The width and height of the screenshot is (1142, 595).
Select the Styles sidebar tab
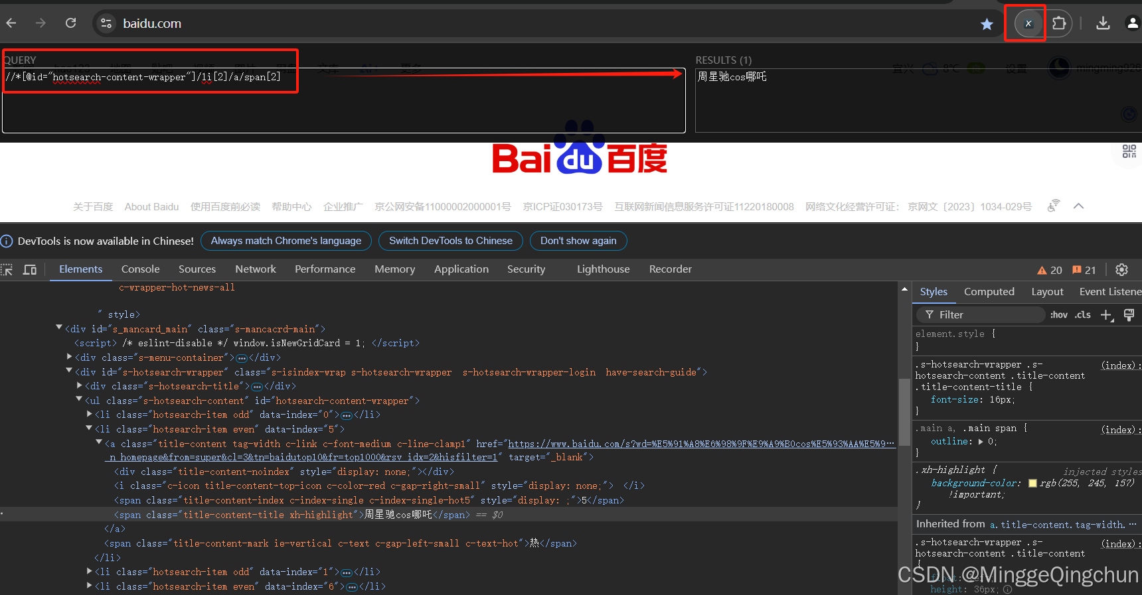(934, 292)
